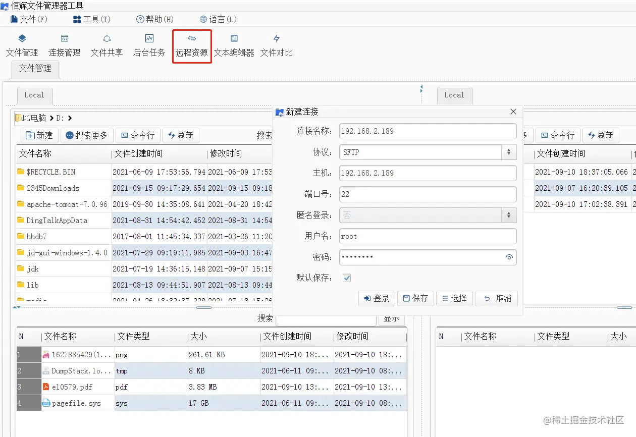Screen dimensions: 636x437
Task: Select the DumpStack tmp file row
Action: pos(211,371)
